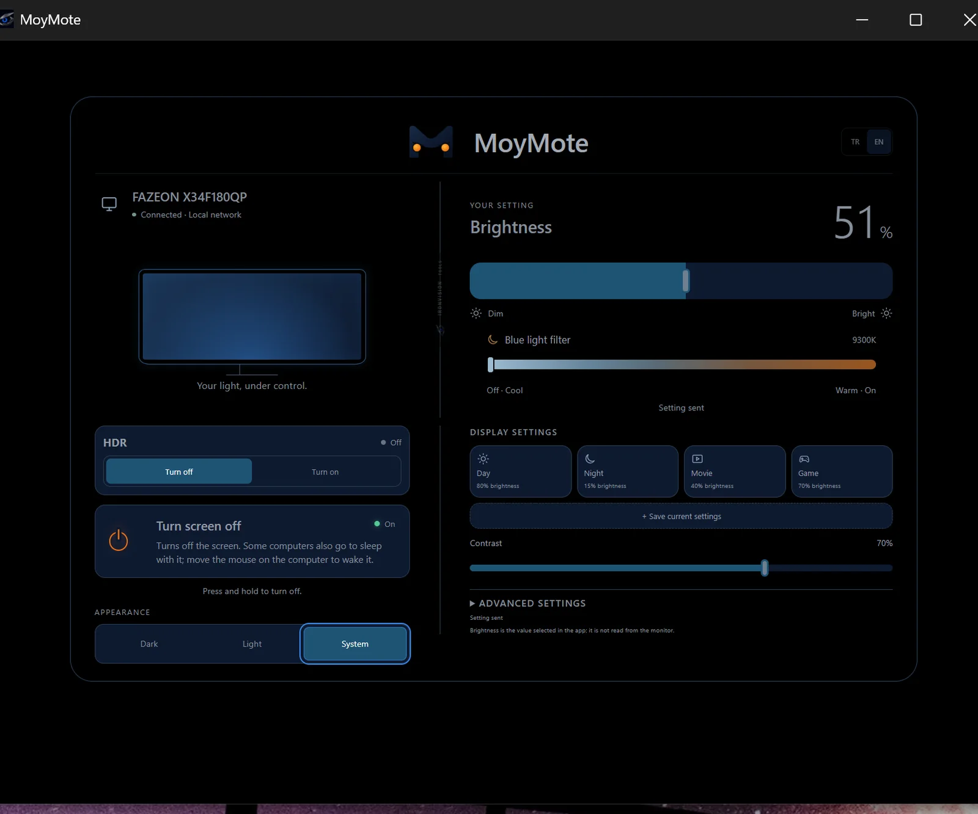Click the monitor preview thumbnail
The width and height of the screenshot is (978, 814).
click(x=252, y=316)
